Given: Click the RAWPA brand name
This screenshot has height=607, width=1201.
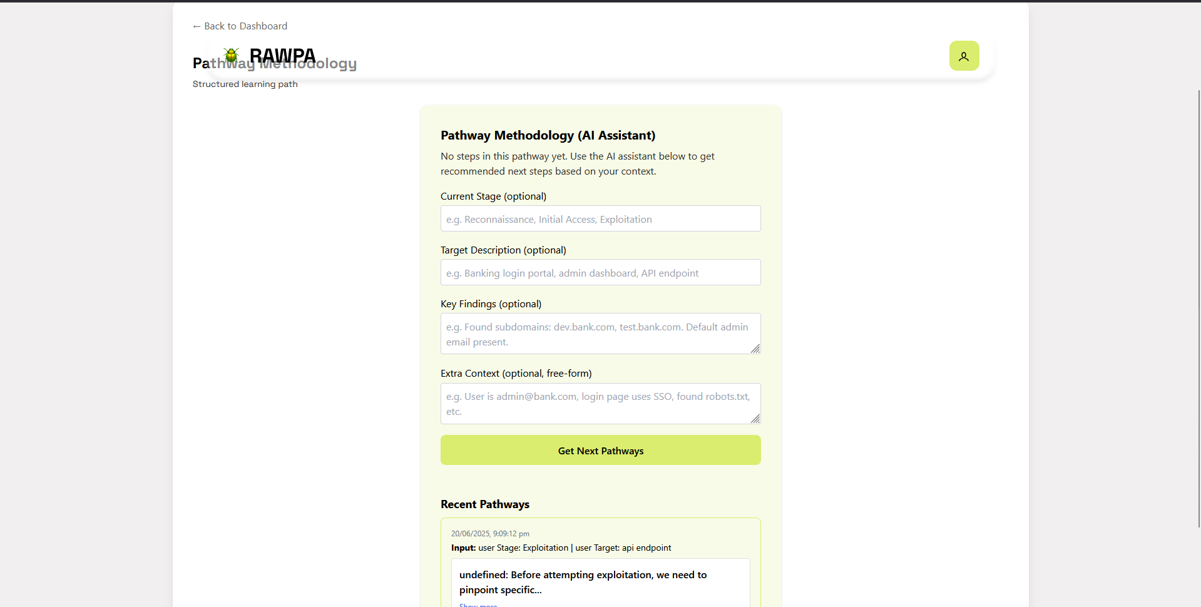Looking at the screenshot, I should click(x=282, y=56).
